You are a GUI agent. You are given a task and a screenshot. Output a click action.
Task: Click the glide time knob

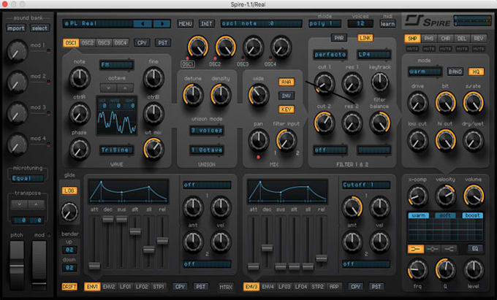click(69, 212)
